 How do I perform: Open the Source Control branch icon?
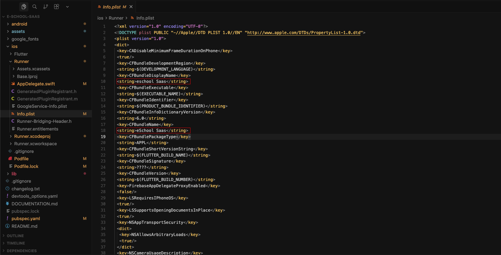click(x=45, y=7)
